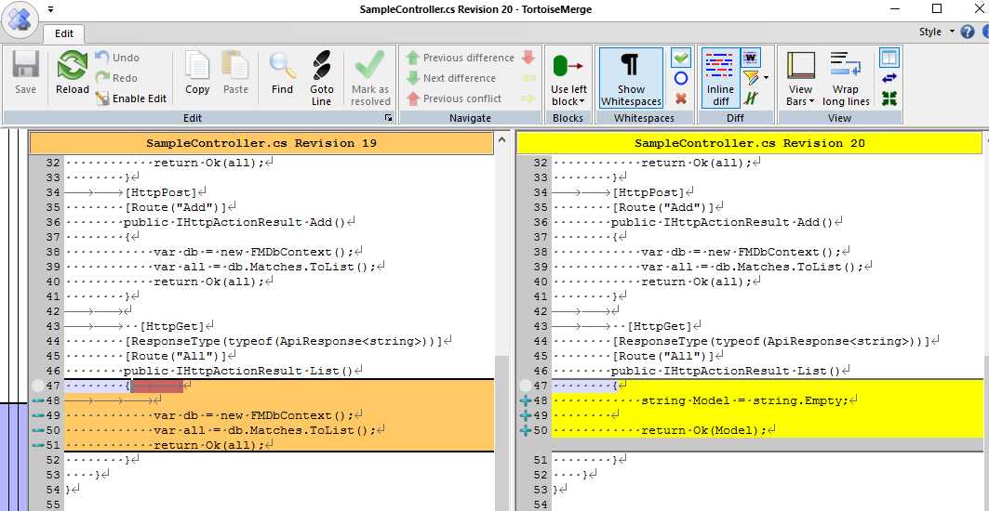This screenshot has height=511, width=989.
Task: Click red down arrow next conflict icon
Action: (528, 58)
